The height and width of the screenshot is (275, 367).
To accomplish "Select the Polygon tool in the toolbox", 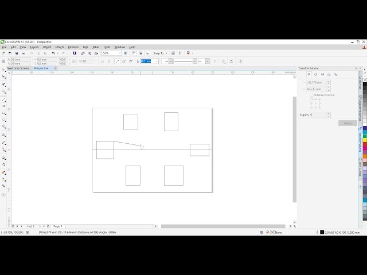I will tap(3, 127).
